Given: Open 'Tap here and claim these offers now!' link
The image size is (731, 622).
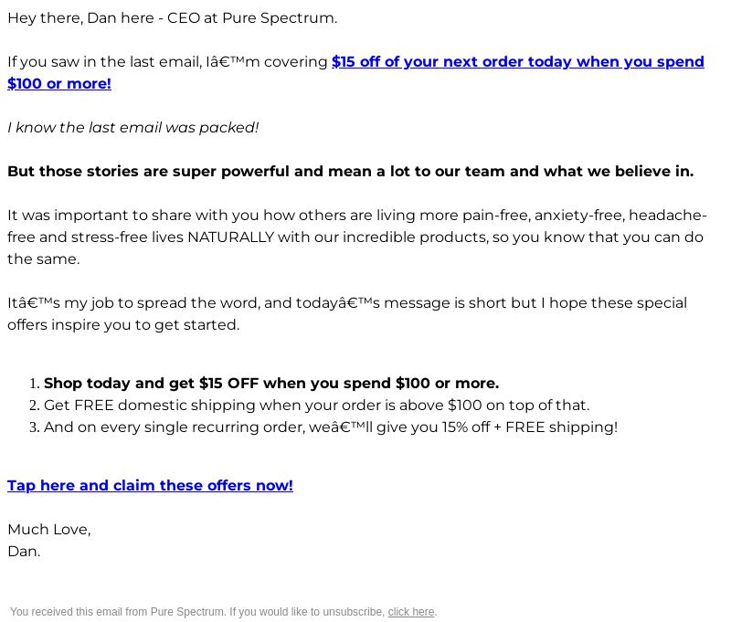Looking at the screenshot, I should coord(150,485).
